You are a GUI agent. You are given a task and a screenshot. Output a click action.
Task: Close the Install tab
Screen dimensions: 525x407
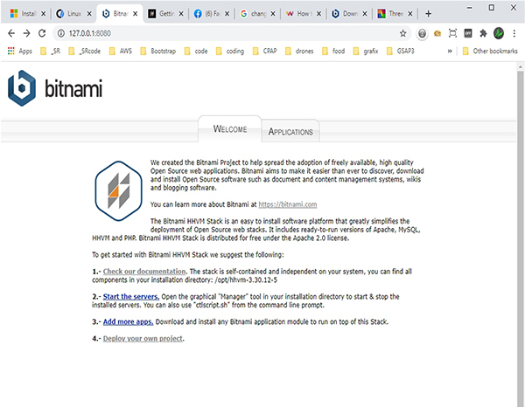click(x=43, y=14)
